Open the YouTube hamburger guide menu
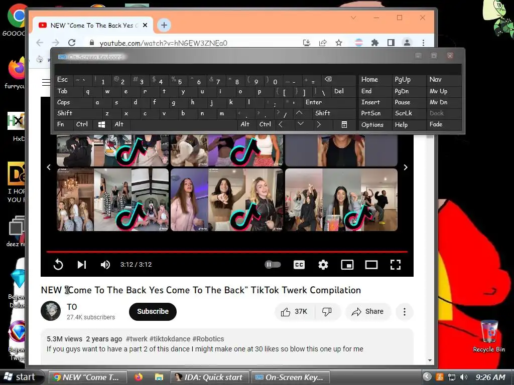The image size is (514, 385). point(46,82)
